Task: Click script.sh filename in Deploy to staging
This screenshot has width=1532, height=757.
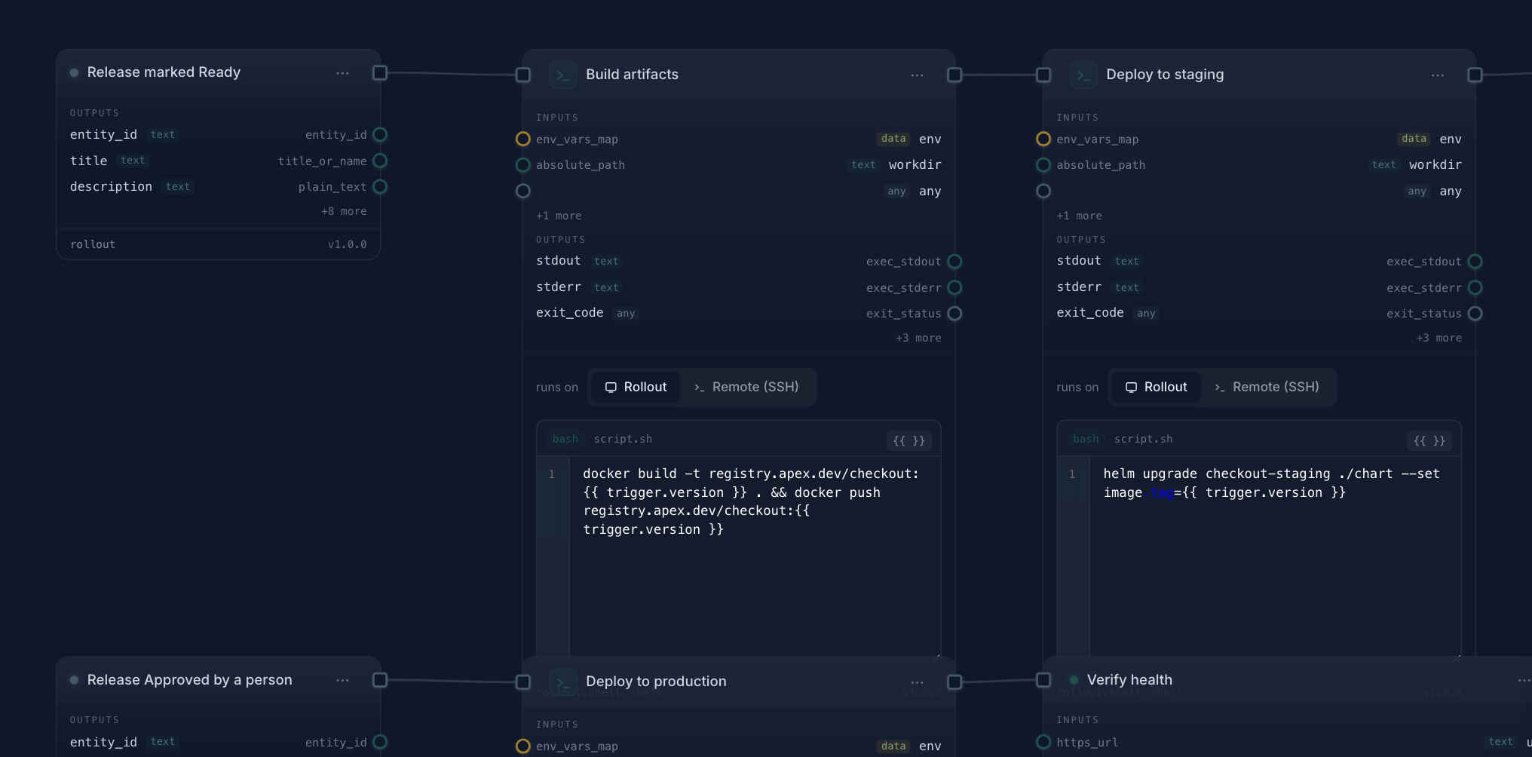Action: pos(1144,440)
